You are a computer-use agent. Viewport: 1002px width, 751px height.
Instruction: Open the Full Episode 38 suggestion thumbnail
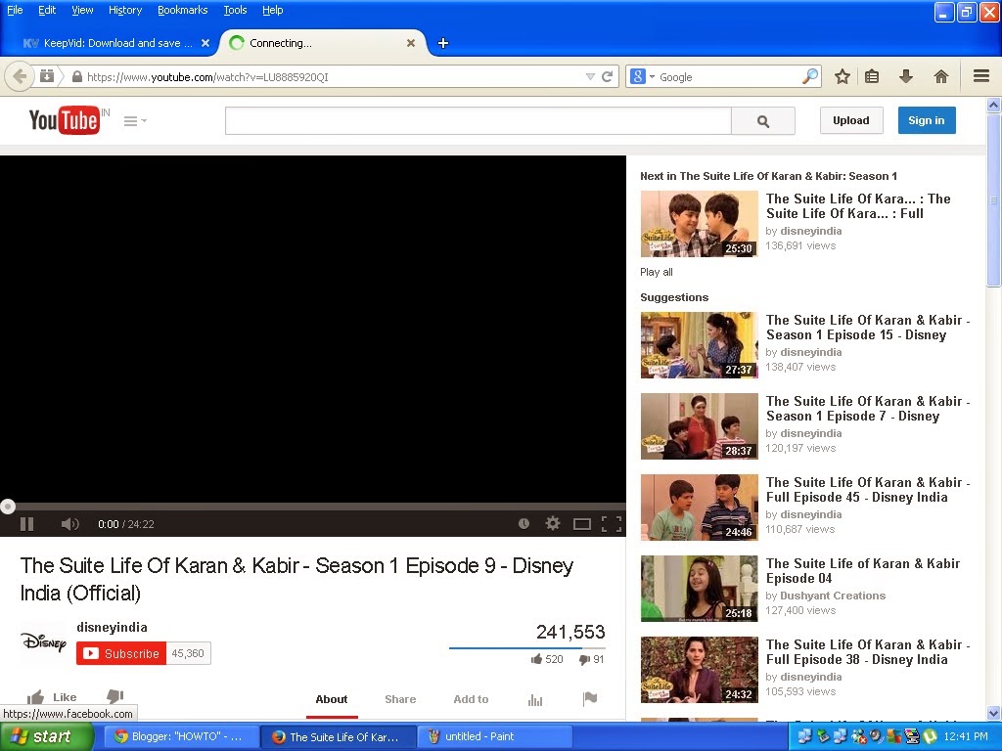[x=699, y=669]
